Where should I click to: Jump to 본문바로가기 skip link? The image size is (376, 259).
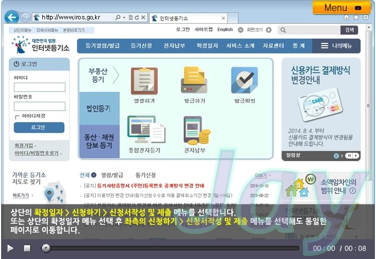[74, 30]
